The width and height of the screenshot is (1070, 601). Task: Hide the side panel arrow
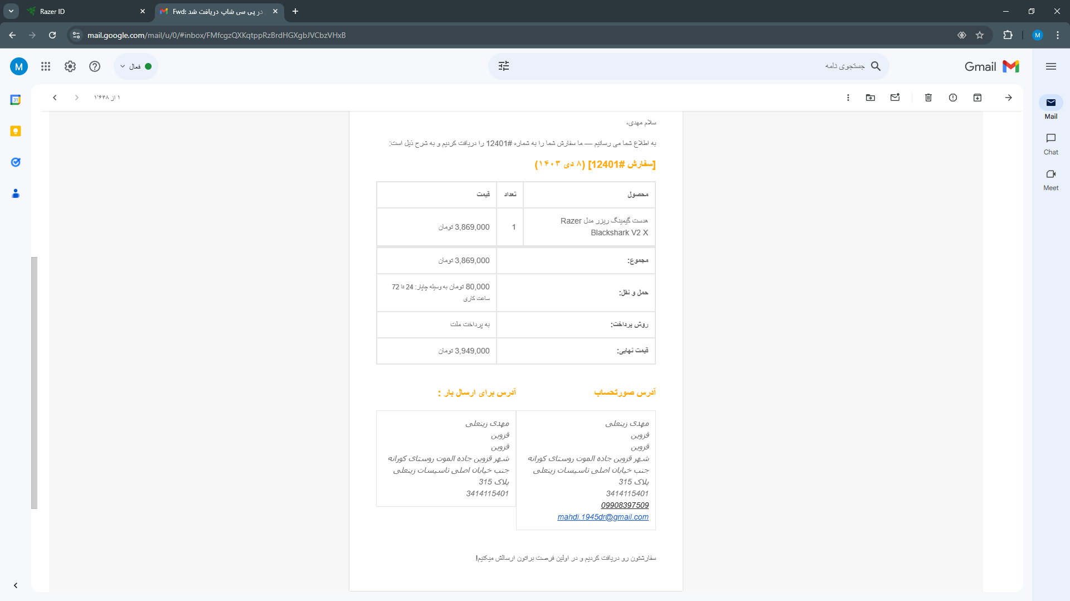click(x=16, y=585)
